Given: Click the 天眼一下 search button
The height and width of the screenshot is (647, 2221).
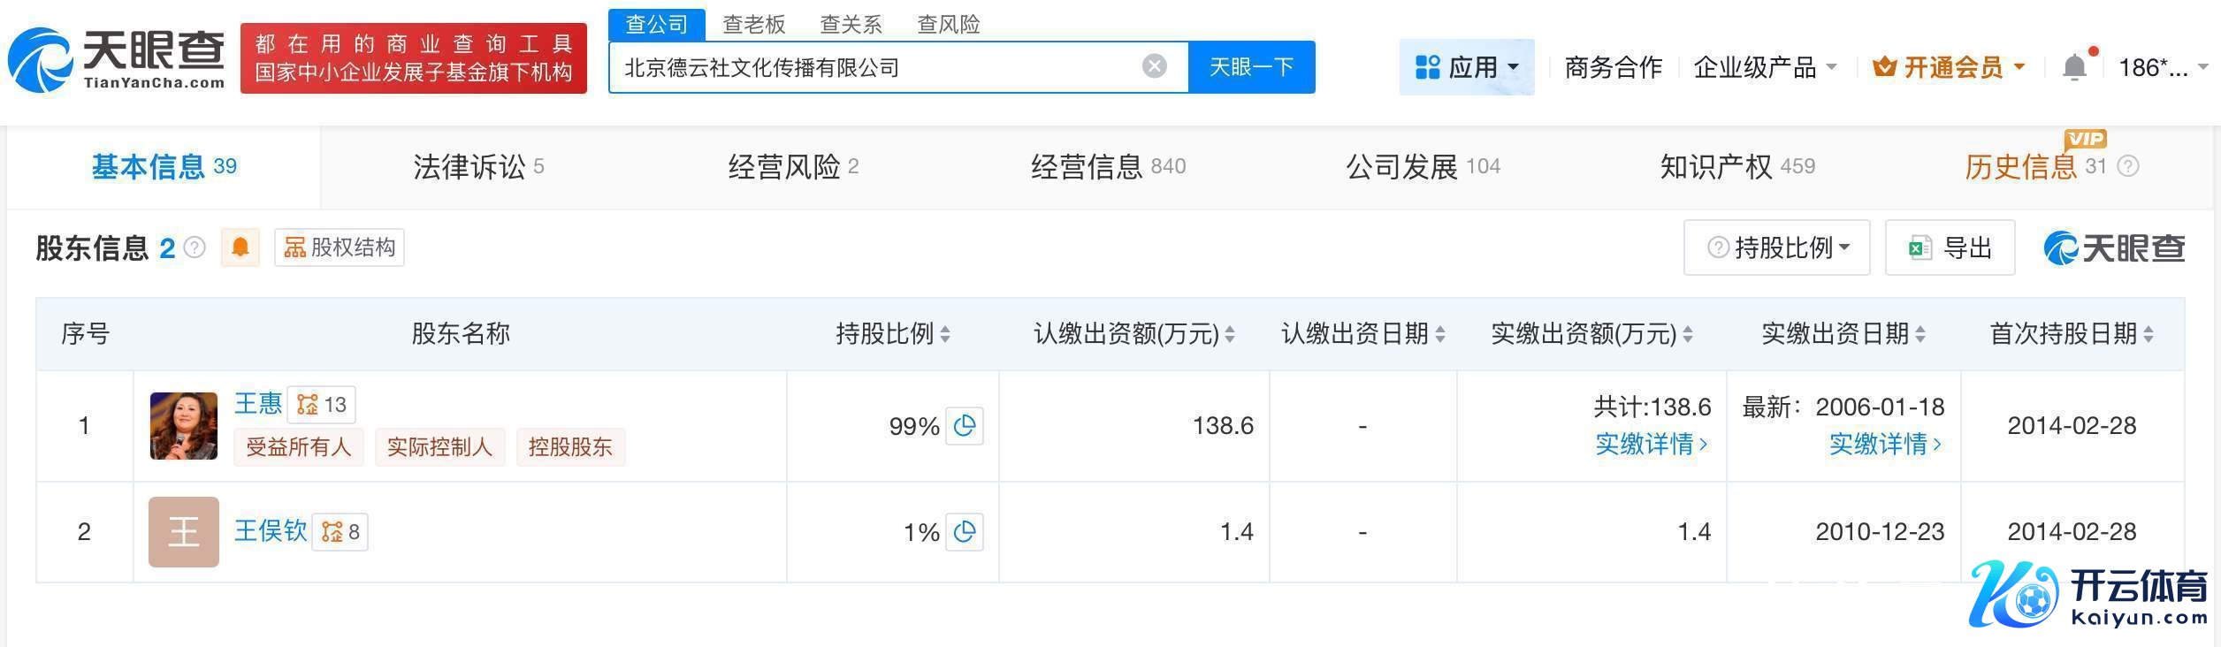Looking at the screenshot, I should point(1251,67).
